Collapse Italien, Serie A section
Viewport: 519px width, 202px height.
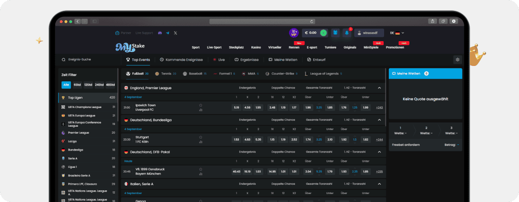click(x=379, y=184)
